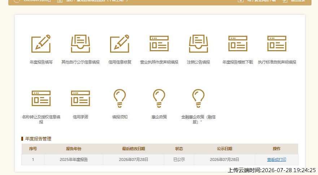Click the 年度报告管理 section heading

click(x=38, y=139)
